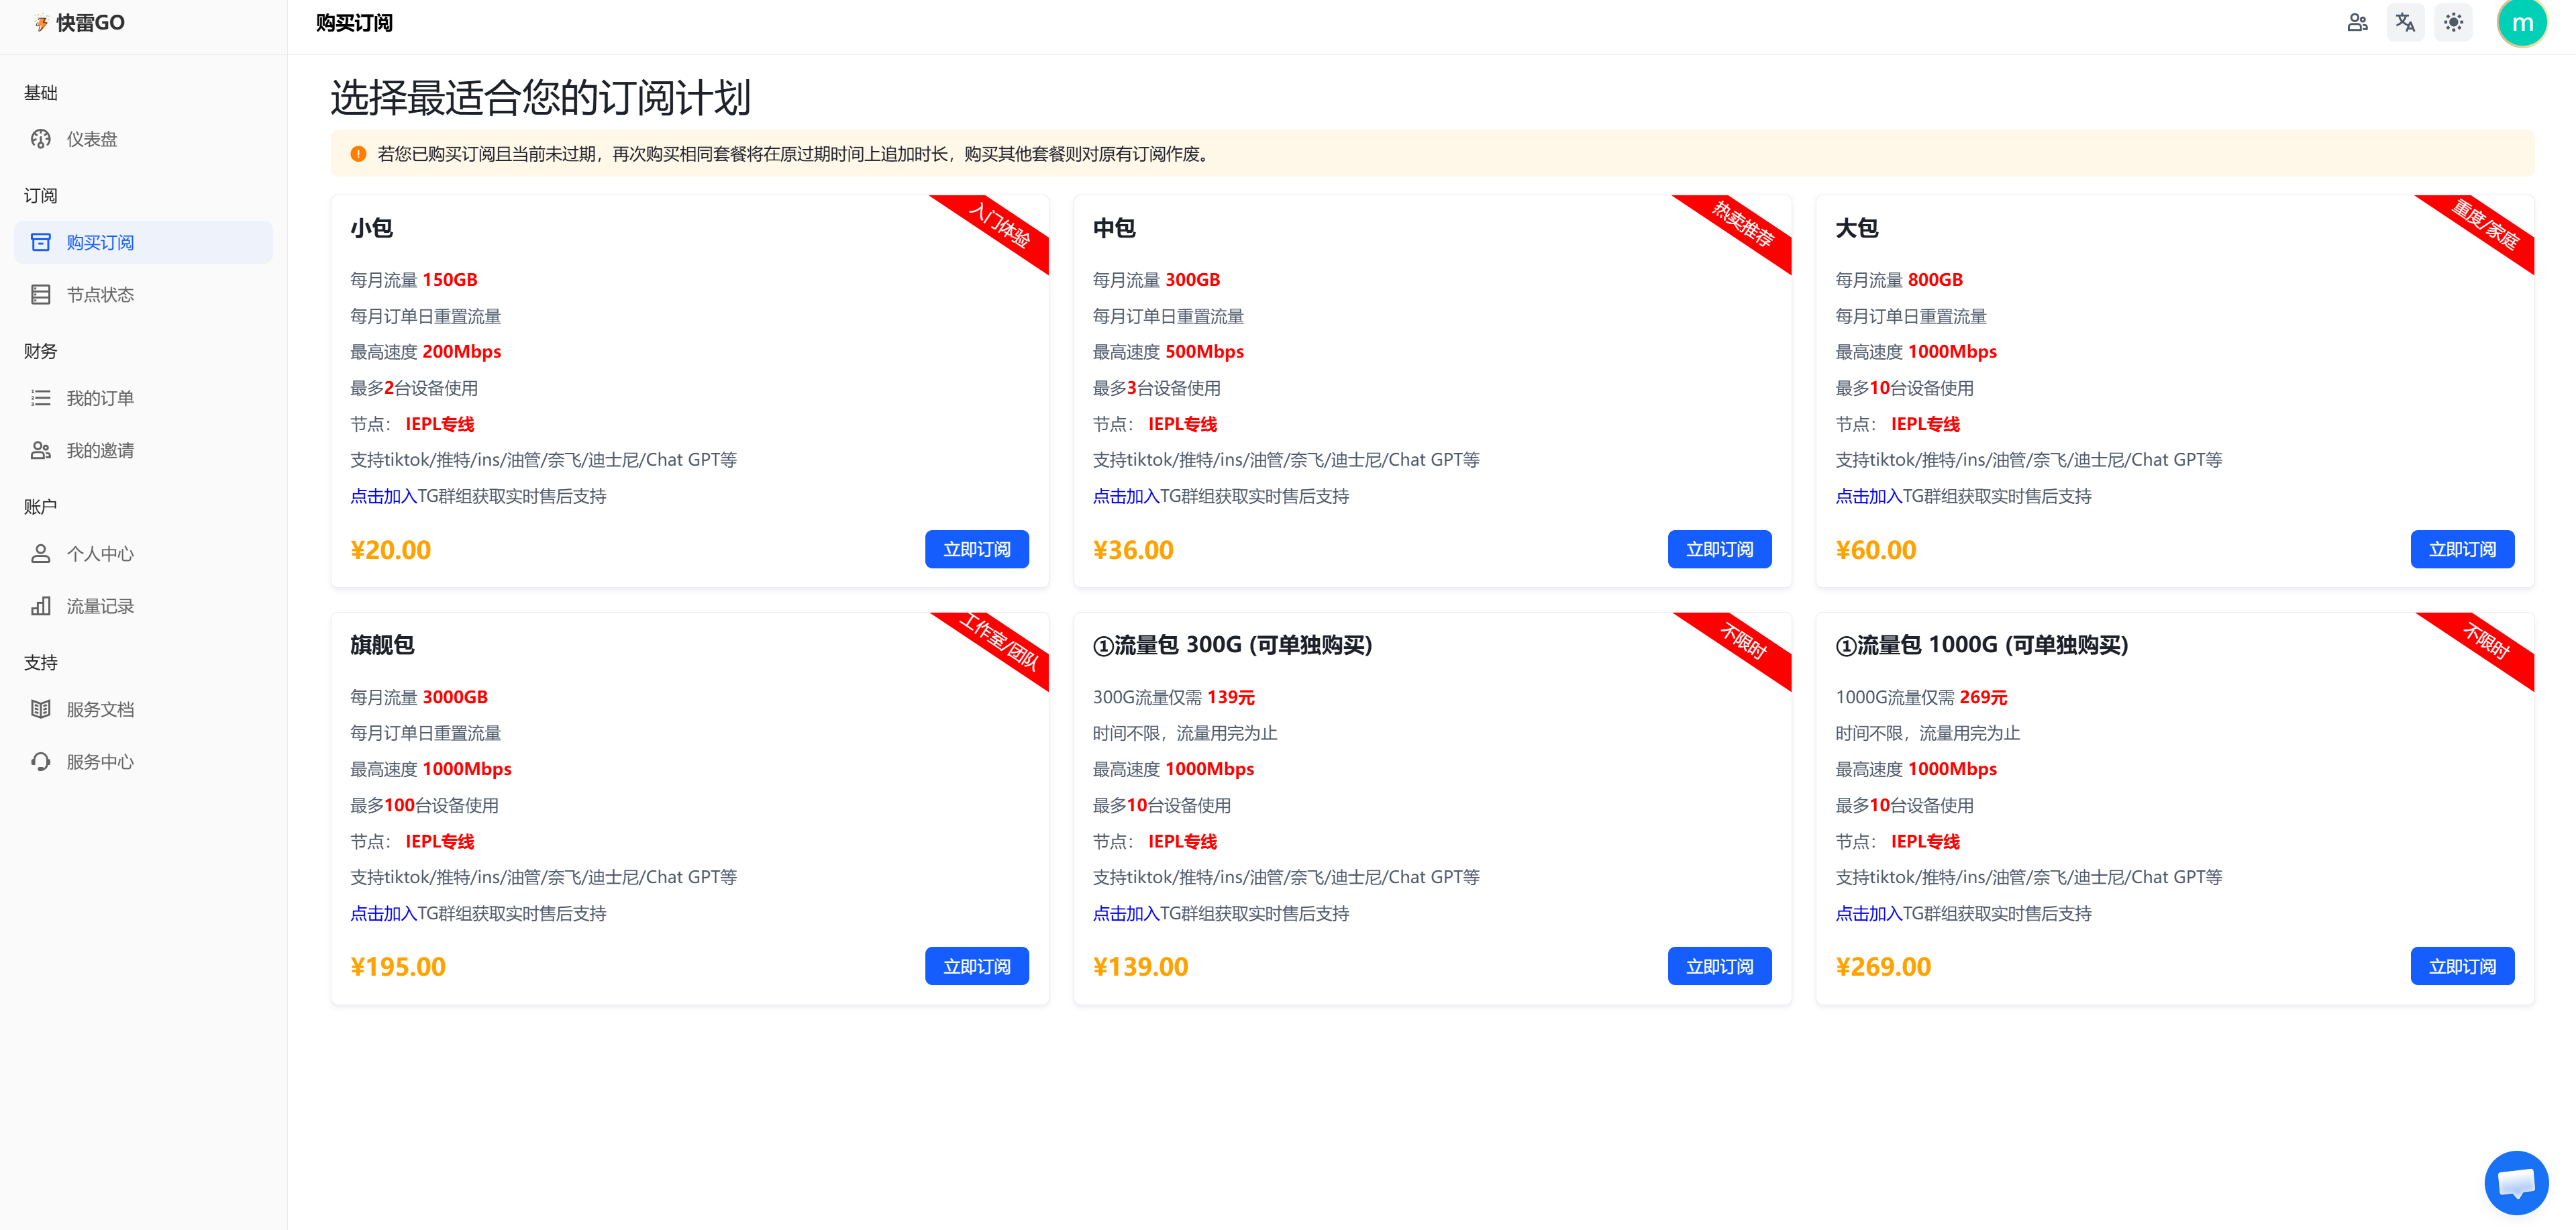The image size is (2576, 1230).
Task: Click 每月流量 3000GB text
Action: pos(419,697)
